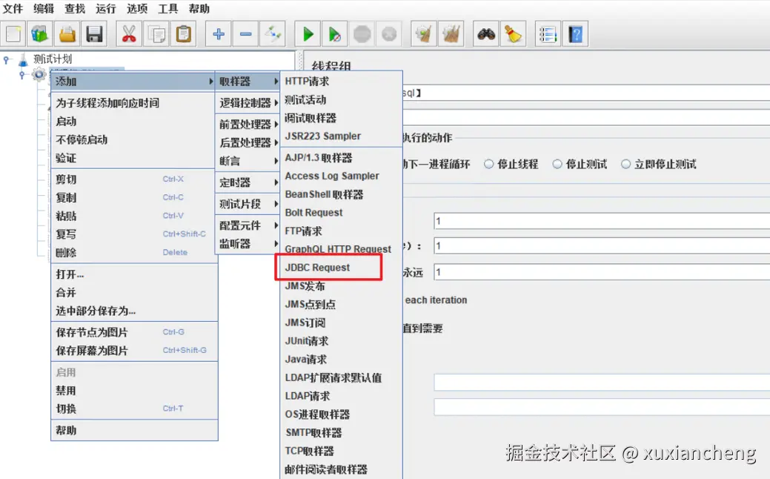Screen dimensions: 770x479
Task: Click 验证 context menu entry
Action: 134,158
